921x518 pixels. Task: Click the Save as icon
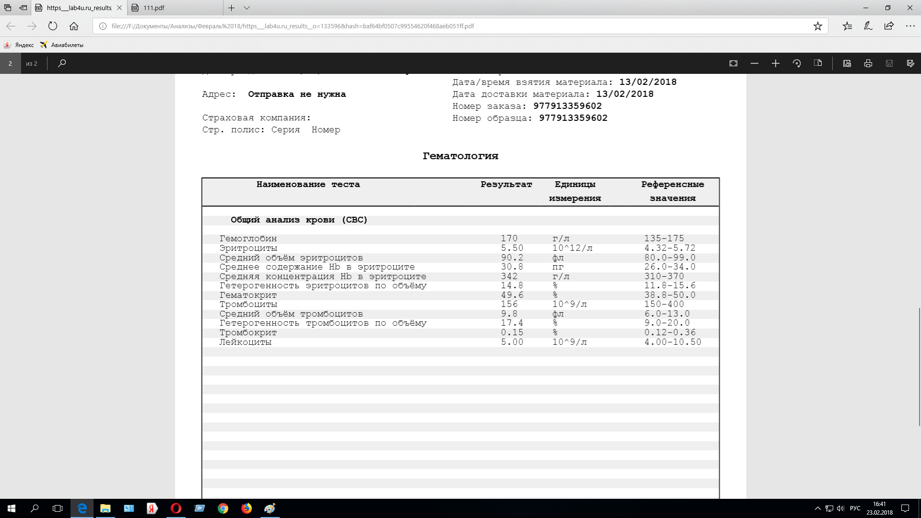click(x=910, y=63)
